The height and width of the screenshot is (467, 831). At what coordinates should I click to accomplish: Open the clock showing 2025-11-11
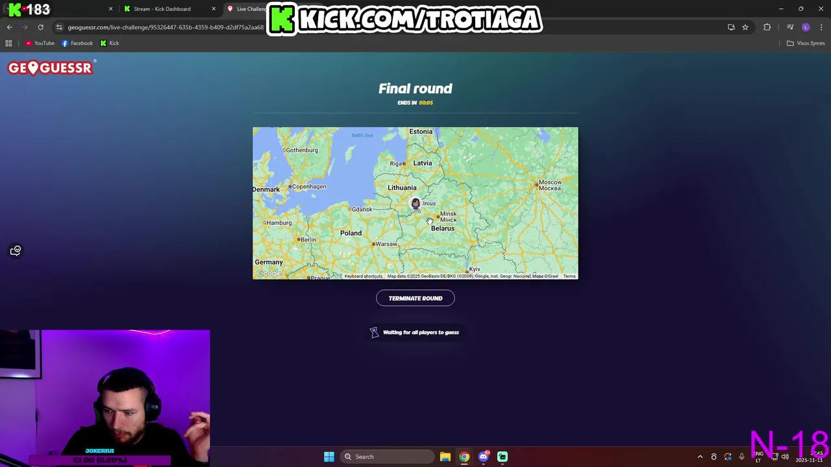coord(809,457)
